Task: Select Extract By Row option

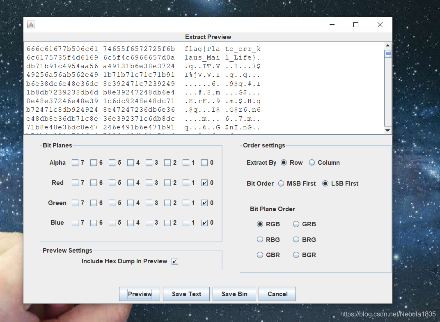Action: click(284, 163)
